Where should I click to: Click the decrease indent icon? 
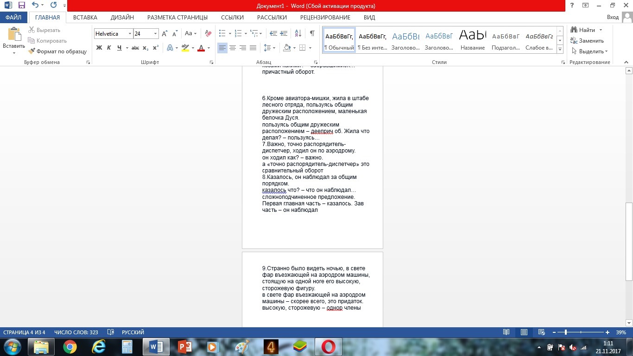(x=273, y=33)
